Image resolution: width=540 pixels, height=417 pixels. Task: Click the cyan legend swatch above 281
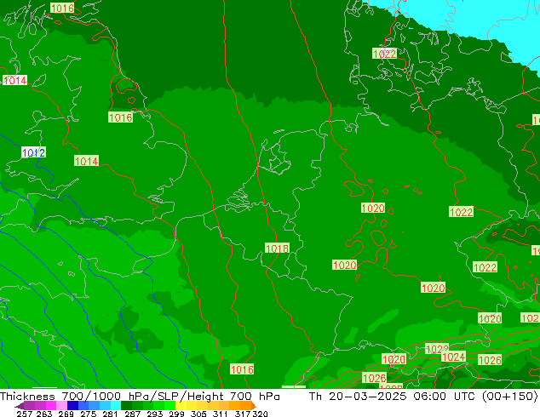click(115, 405)
